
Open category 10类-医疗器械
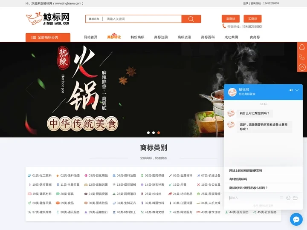[x=40, y=184]
